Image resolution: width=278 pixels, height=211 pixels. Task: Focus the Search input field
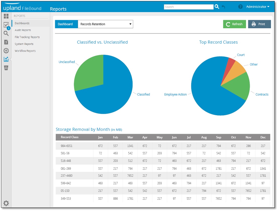click(188, 7)
